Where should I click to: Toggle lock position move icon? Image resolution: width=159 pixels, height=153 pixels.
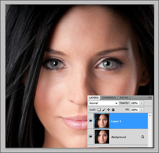pos(108,110)
